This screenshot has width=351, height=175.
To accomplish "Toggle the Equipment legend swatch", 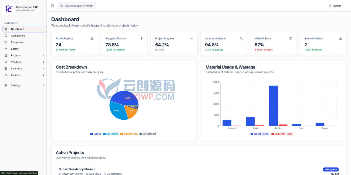I will [x=122, y=134].
